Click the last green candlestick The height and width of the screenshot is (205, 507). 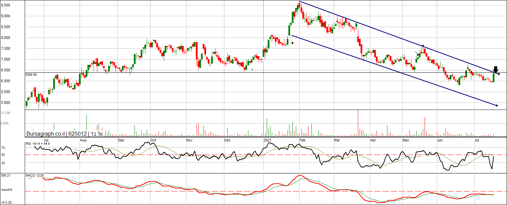pos(494,77)
